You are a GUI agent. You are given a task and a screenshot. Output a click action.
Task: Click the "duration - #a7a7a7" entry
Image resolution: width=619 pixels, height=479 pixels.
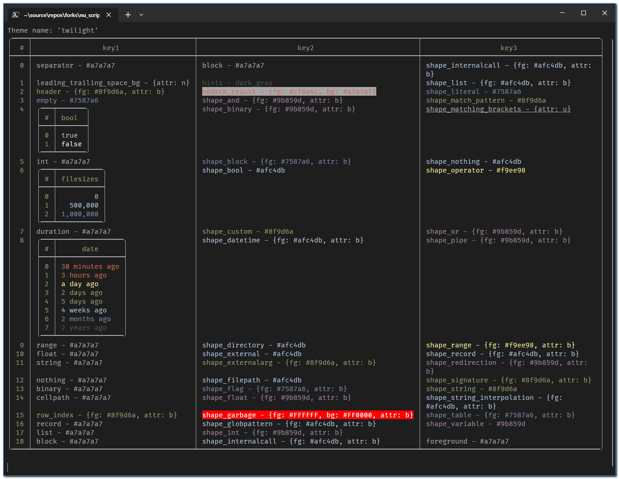click(x=74, y=231)
